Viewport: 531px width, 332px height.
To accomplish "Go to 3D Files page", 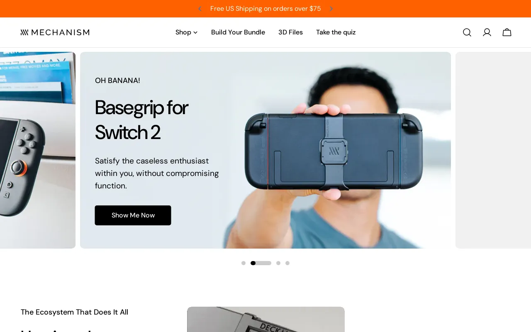I will click(x=290, y=32).
